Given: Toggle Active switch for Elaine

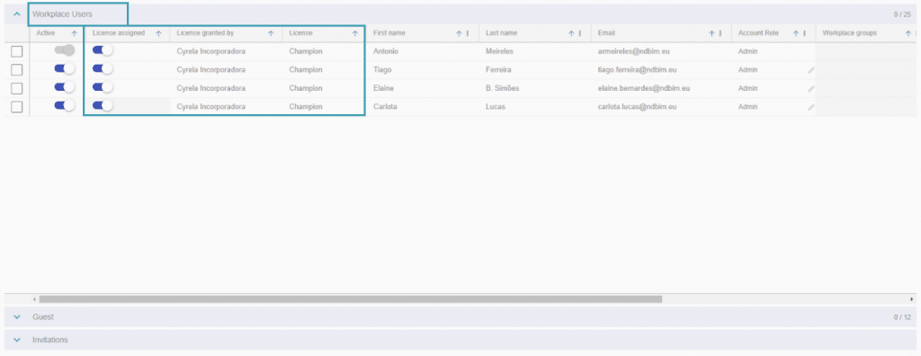Looking at the screenshot, I should click(65, 87).
